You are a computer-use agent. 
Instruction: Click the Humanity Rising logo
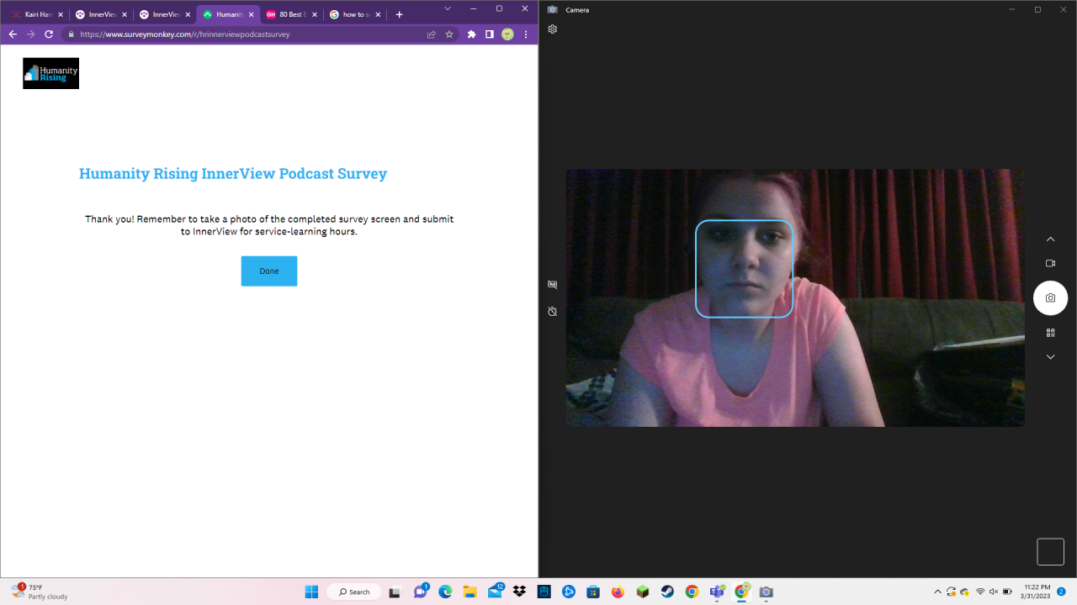point(51,73)
